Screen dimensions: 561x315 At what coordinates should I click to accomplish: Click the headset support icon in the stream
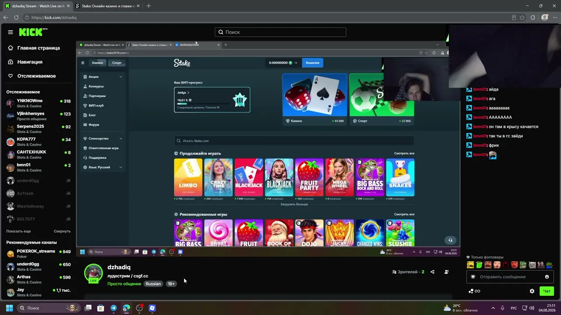click(450, 240)
